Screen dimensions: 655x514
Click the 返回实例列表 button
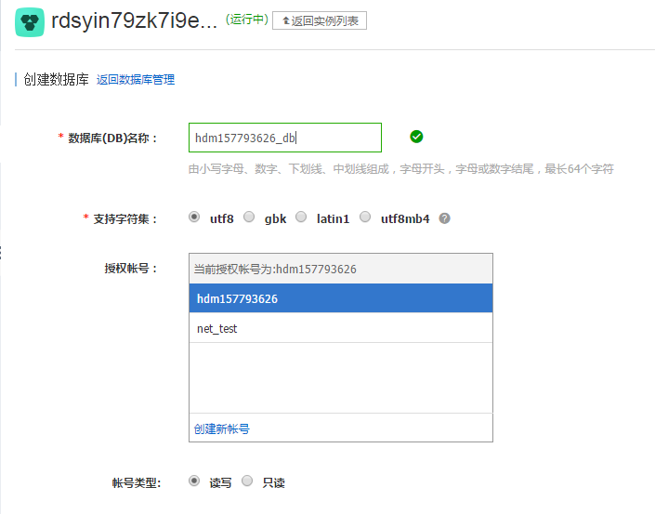tap(320, 20)
